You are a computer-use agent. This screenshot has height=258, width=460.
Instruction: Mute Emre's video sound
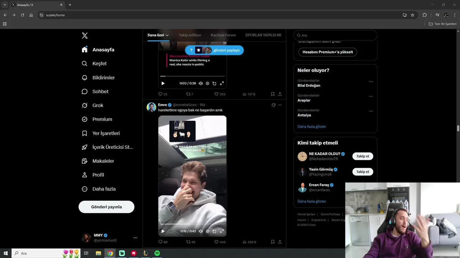[x=201, y=231]
